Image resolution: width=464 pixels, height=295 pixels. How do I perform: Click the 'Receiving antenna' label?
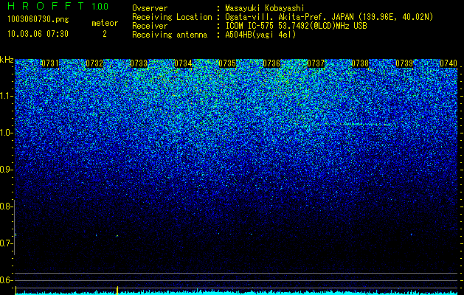[x=170, y=35]
